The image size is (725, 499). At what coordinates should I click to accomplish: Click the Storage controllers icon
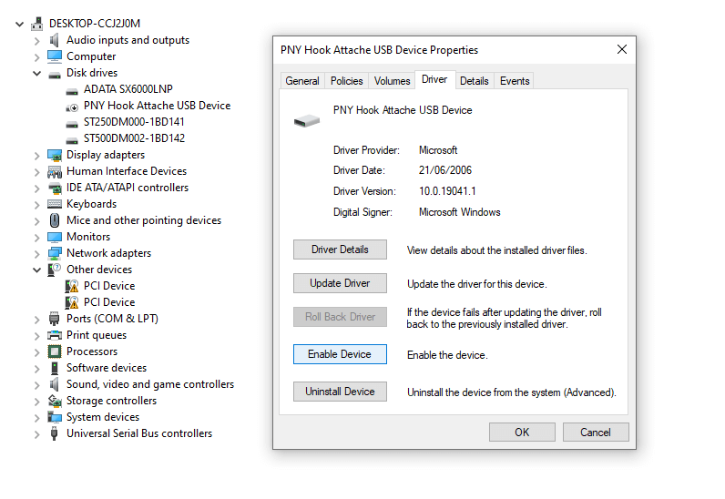[54, 401]
